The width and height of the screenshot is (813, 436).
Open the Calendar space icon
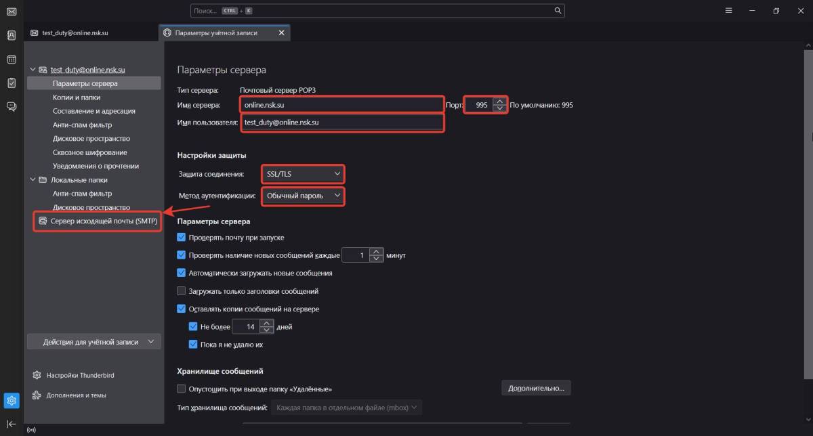12,60
